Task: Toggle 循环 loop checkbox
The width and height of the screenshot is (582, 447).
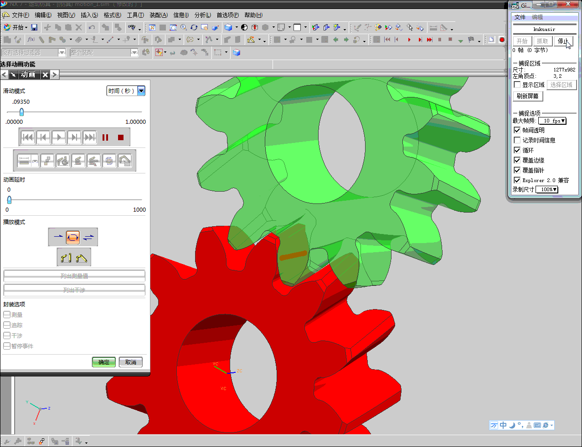Action: point(517,150)
